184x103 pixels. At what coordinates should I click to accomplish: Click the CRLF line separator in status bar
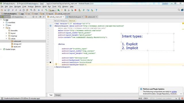point(146,98)
